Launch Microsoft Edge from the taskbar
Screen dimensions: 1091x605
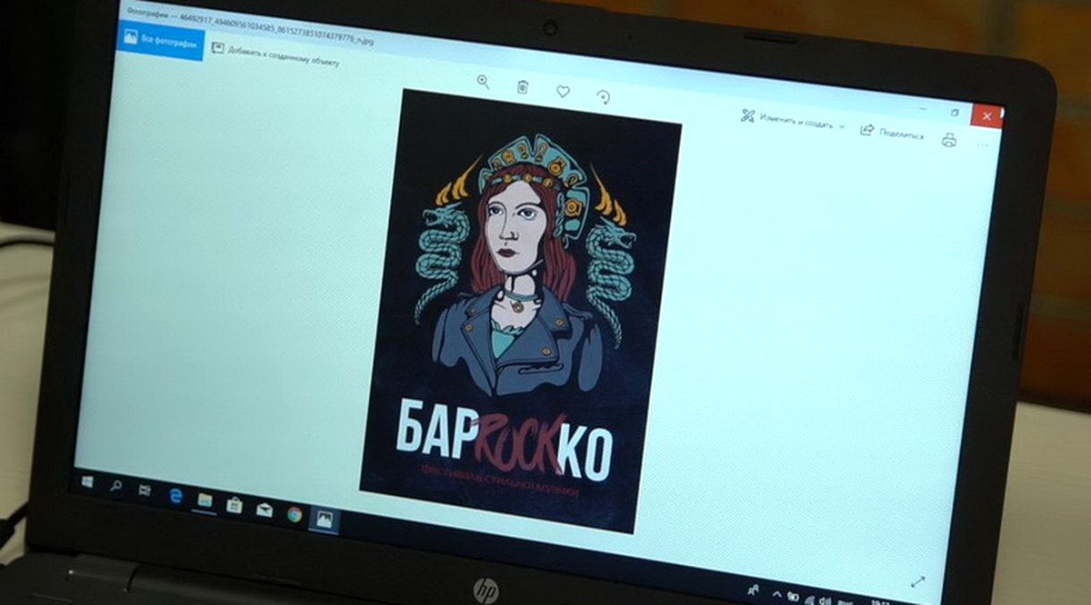click(175, 495)
